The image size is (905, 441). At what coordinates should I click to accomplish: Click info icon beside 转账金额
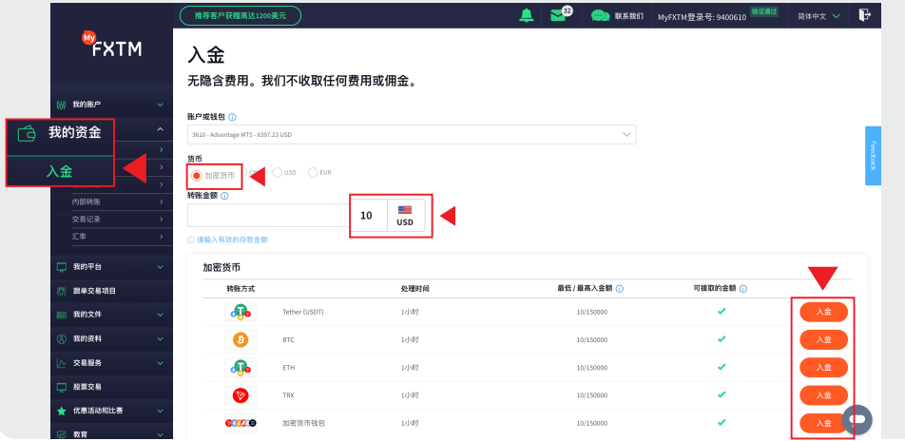224,196
